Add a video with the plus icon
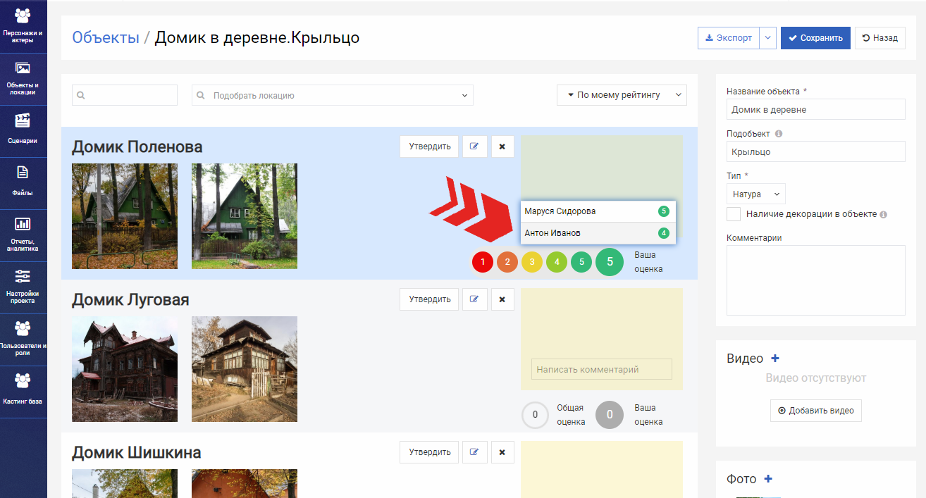The height and width of the screenshot is (498, 926). coord(775,358)
